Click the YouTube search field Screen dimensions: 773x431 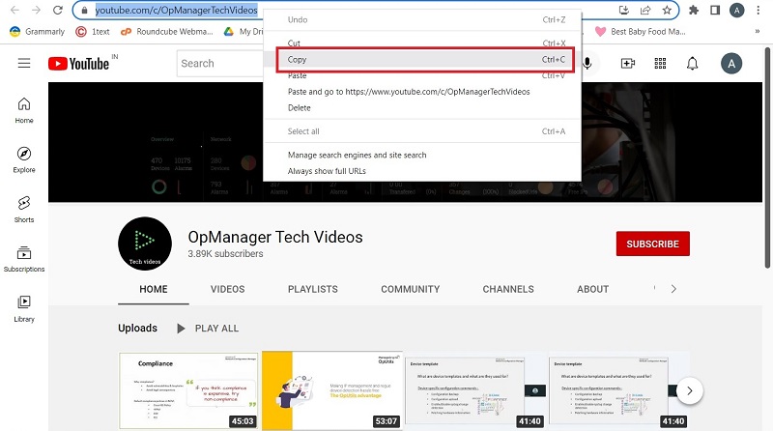(x=220, y=64)
